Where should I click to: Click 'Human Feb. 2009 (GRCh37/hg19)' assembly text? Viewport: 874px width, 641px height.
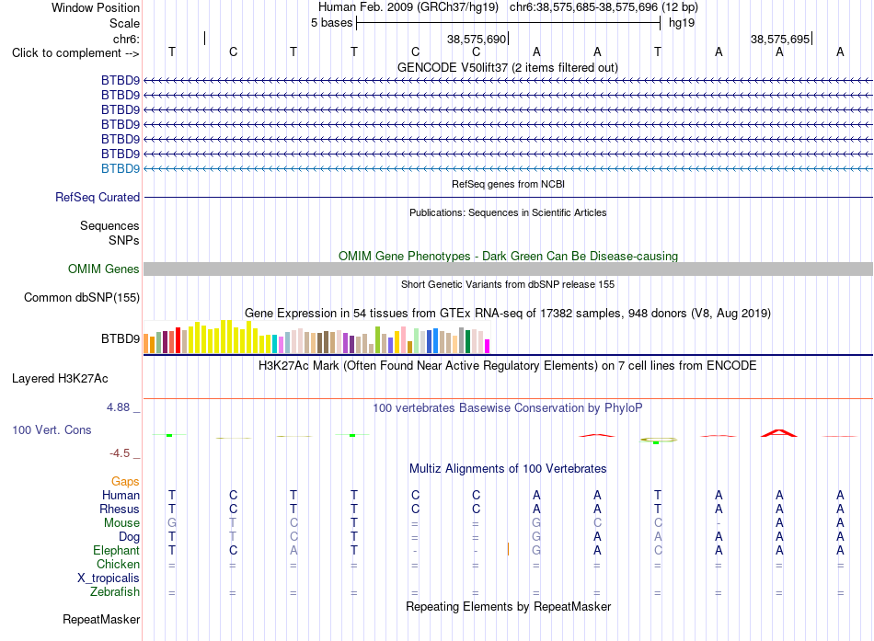tap(408, 7)
